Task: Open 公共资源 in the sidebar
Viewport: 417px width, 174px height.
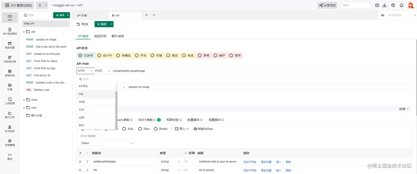Action: [x=10, y=101]
